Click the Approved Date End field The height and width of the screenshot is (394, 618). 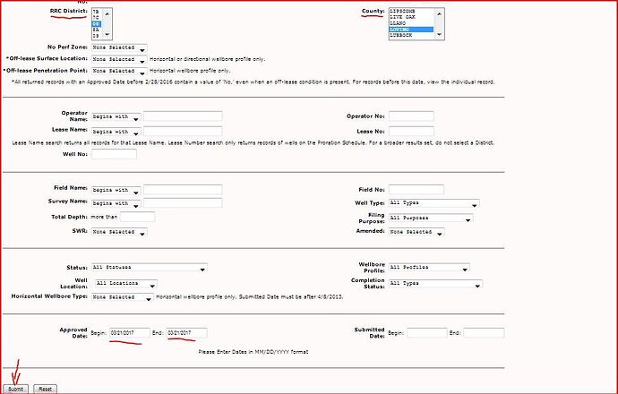point(186,333)
